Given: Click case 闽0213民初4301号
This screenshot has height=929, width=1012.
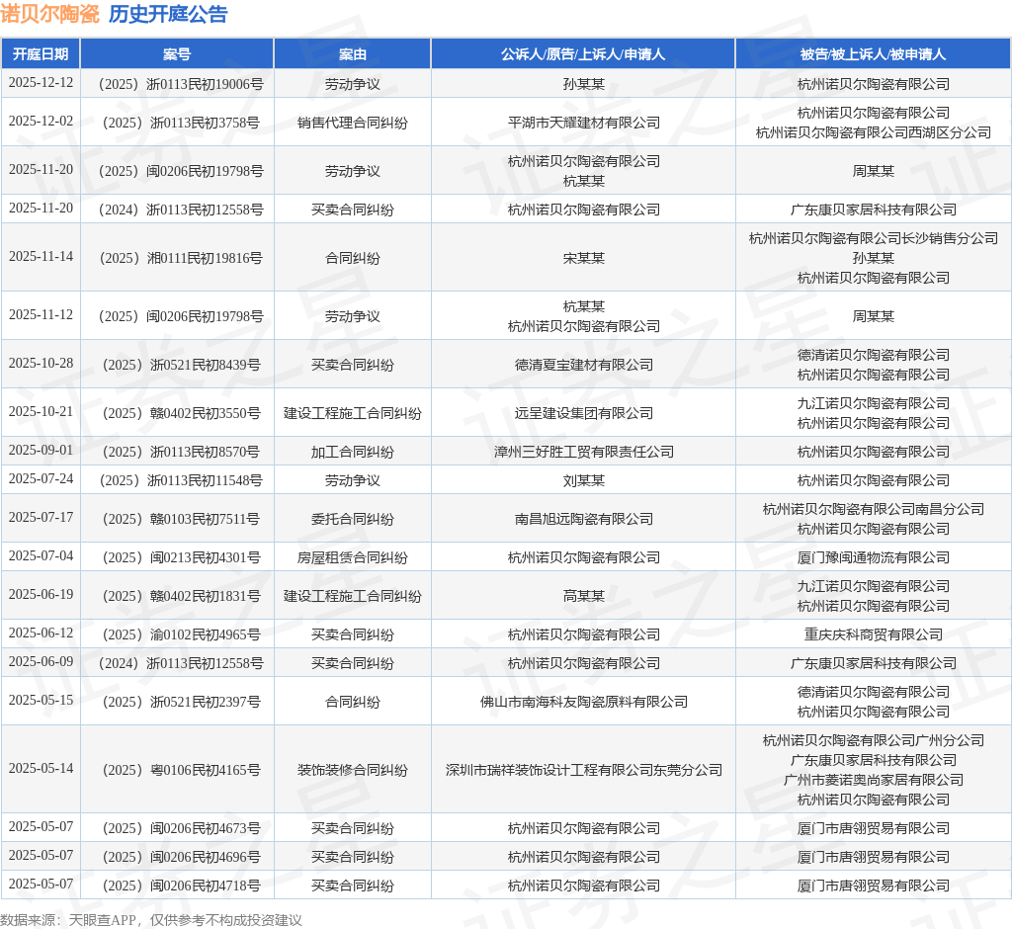Looking at the screenshot, I should (181, 557).
